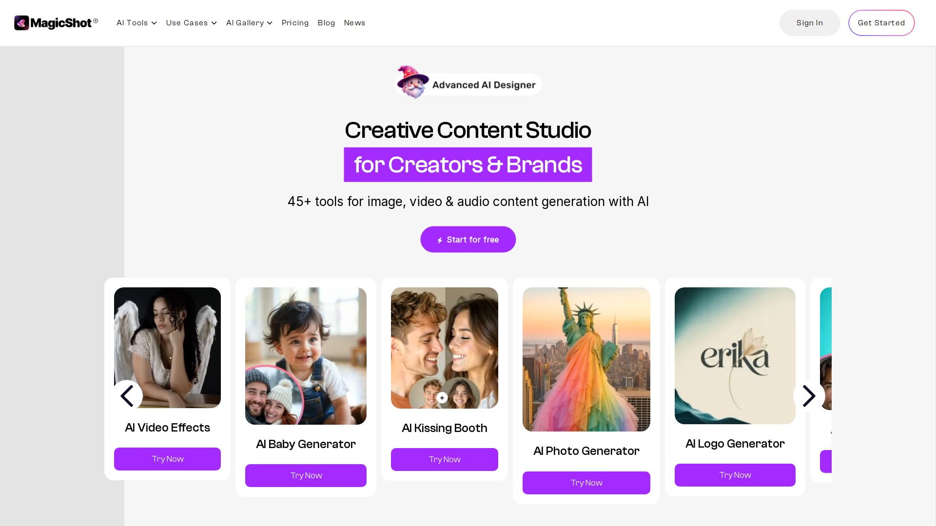Open the Use Cases dropdown

click(x=191, y=23)
